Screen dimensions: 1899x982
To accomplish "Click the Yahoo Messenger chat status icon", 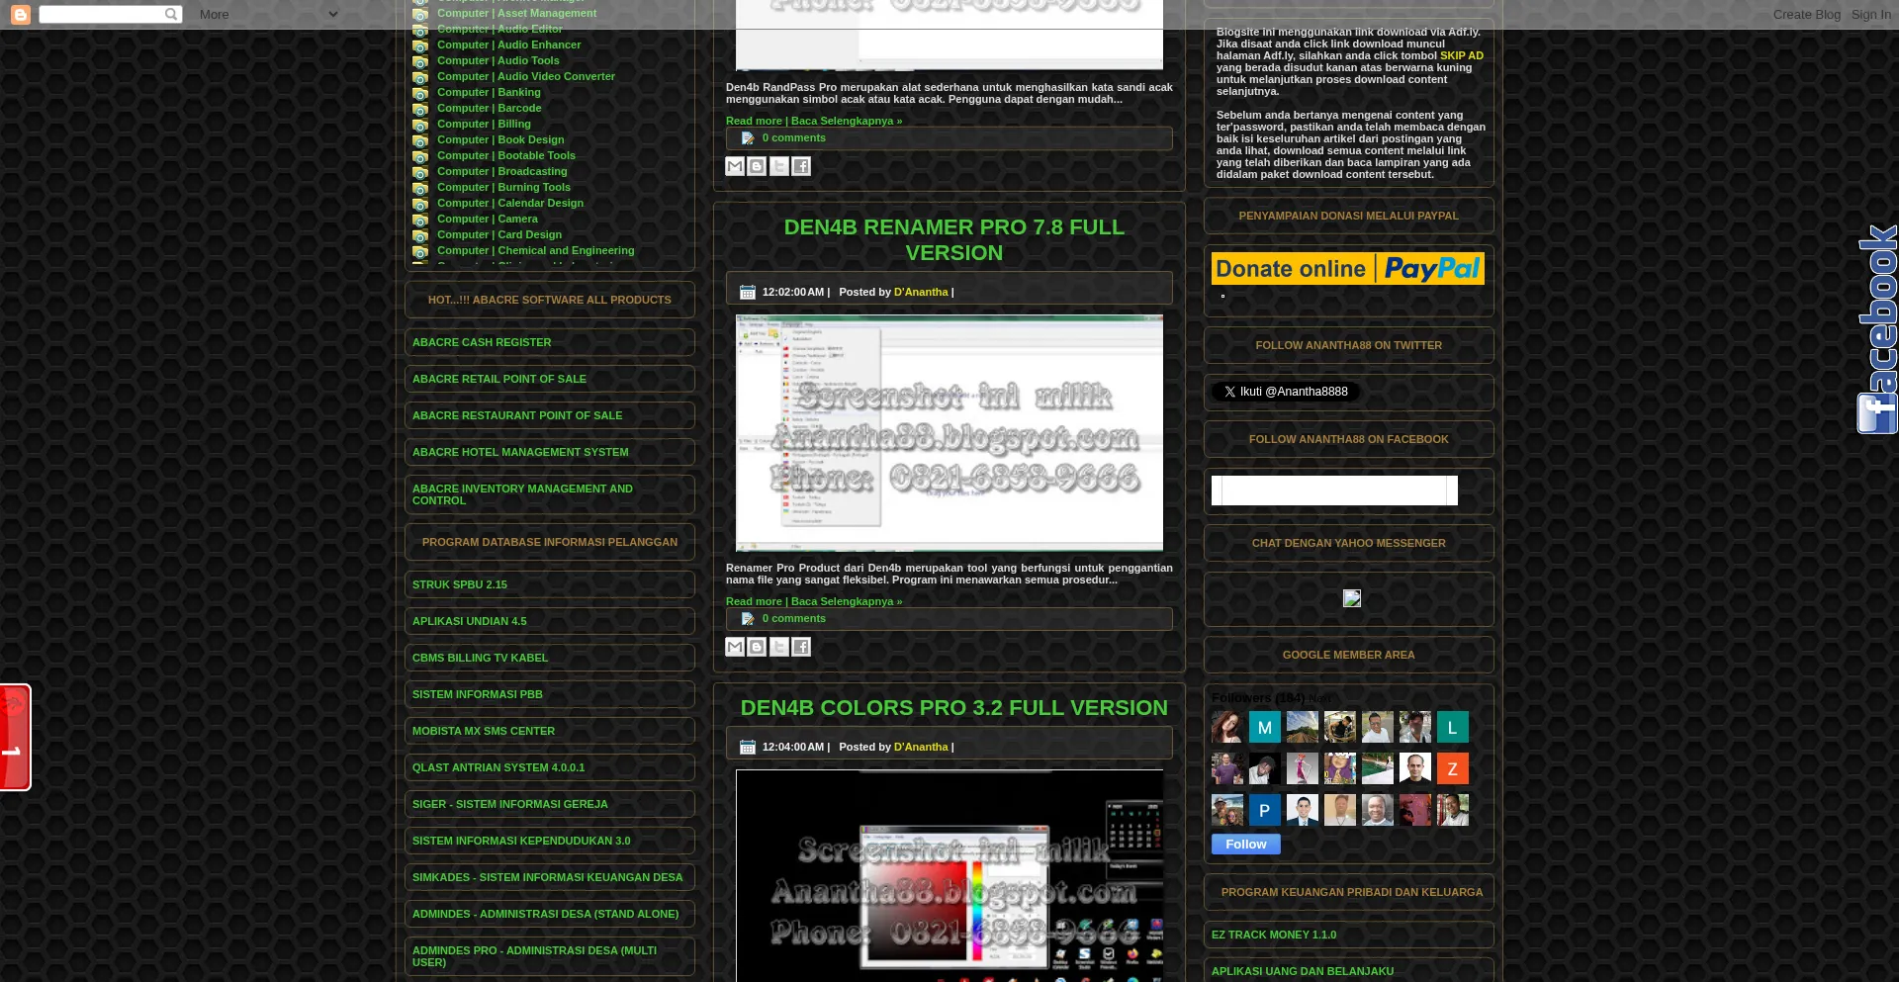I will [1351, 598].
